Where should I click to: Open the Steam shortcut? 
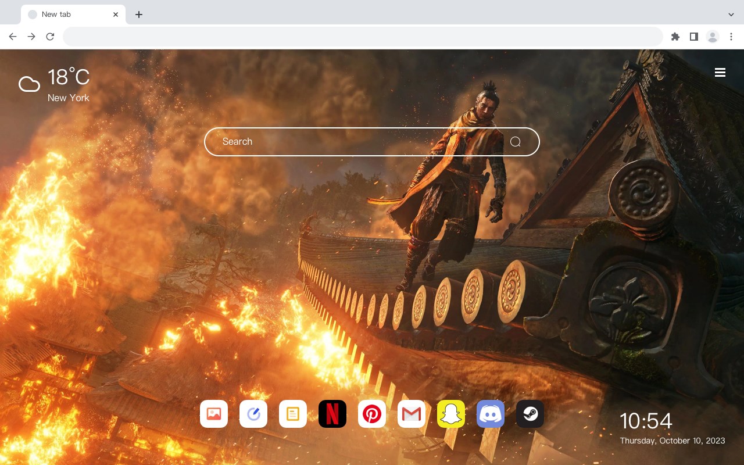pyautogui.click(x=530, y=414)
